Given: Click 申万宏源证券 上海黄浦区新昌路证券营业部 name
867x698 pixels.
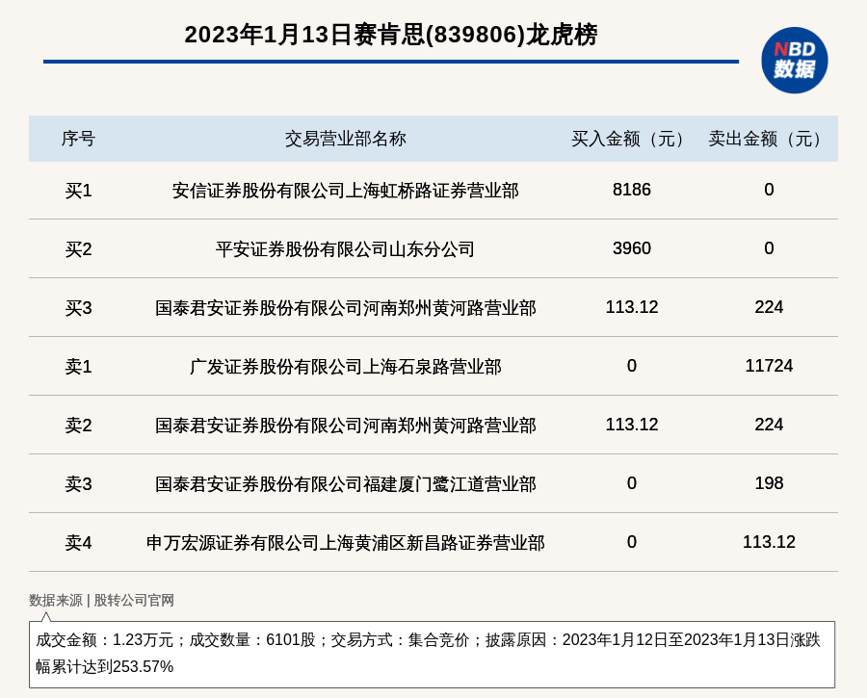Looking at the screenshot, I should (x=346, y=543).
